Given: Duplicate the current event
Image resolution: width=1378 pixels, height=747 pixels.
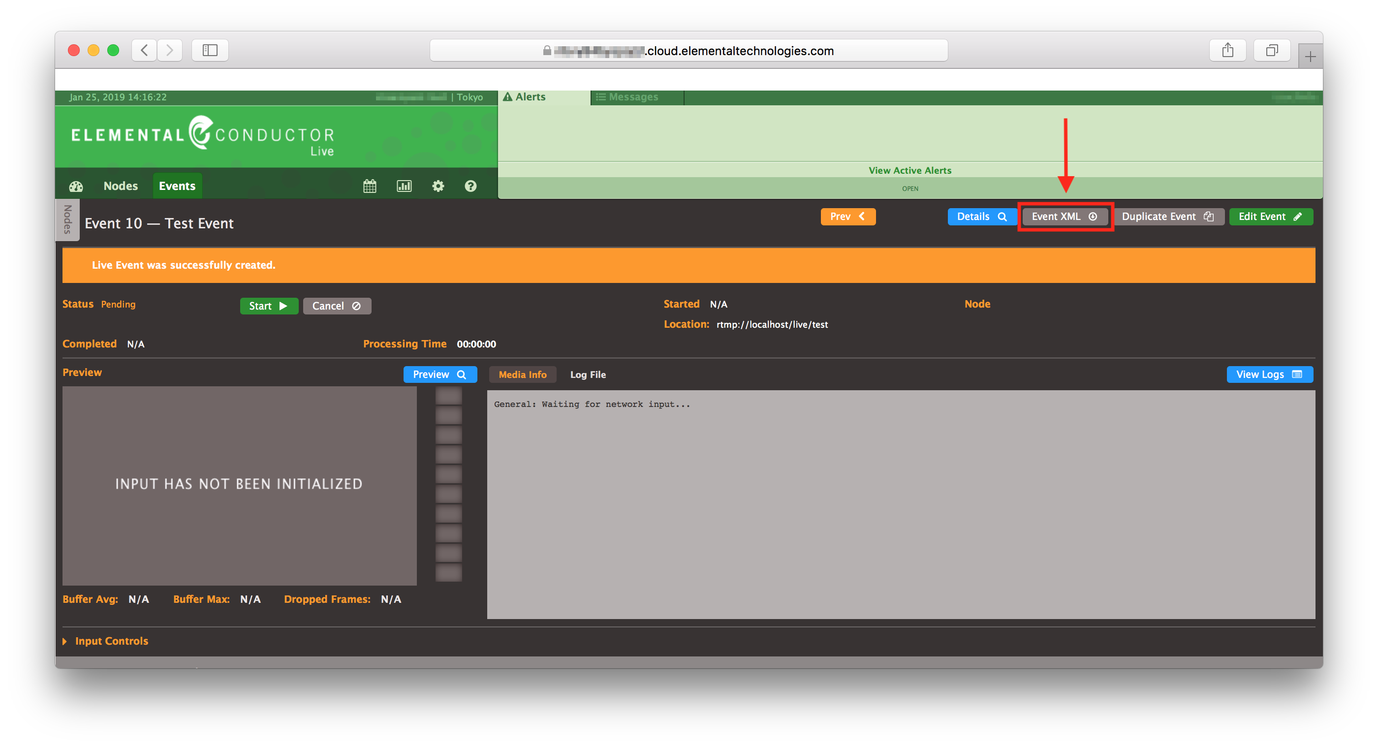Looking at the screenshot, I should pos(1169,217).
